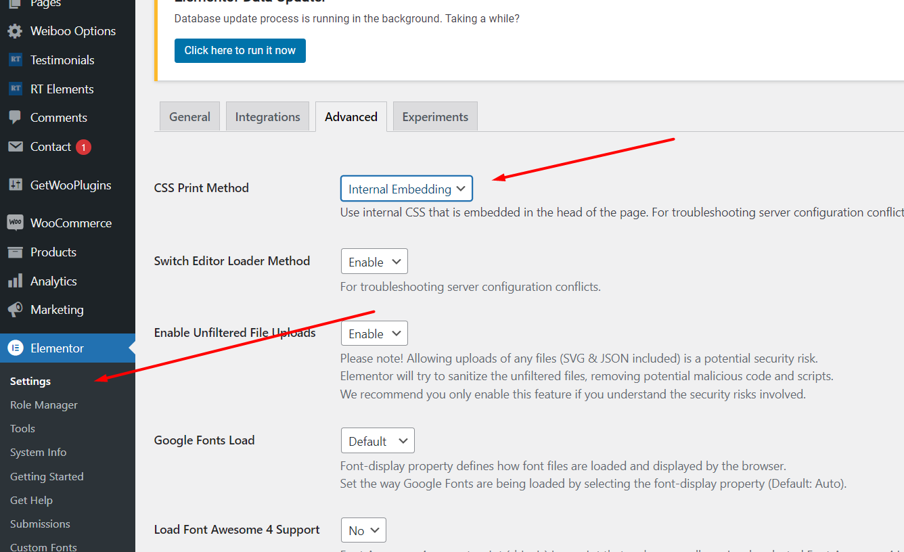This screenshot has height=552, width=904.
Task: Click the Testimonials RT icon
Action: [x=15, y=60]
